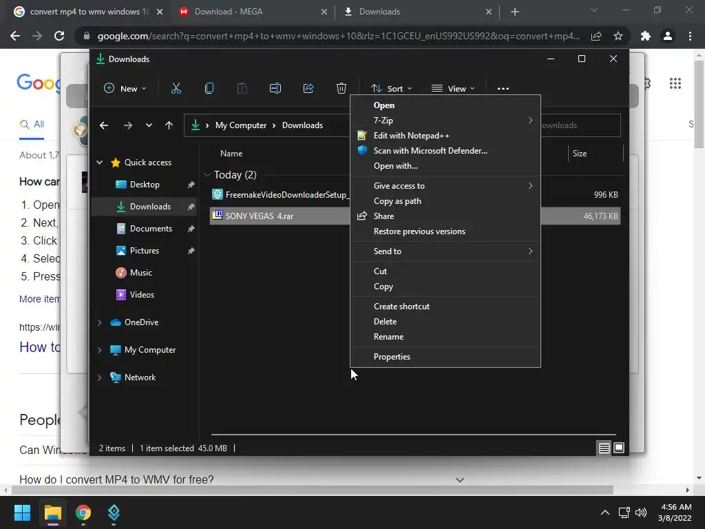The height and width of the screenshot is (529, 705).
Task: Click the Rename icon in Explorer toolbar
Action: pyautogui.click(x=275, y=88)
